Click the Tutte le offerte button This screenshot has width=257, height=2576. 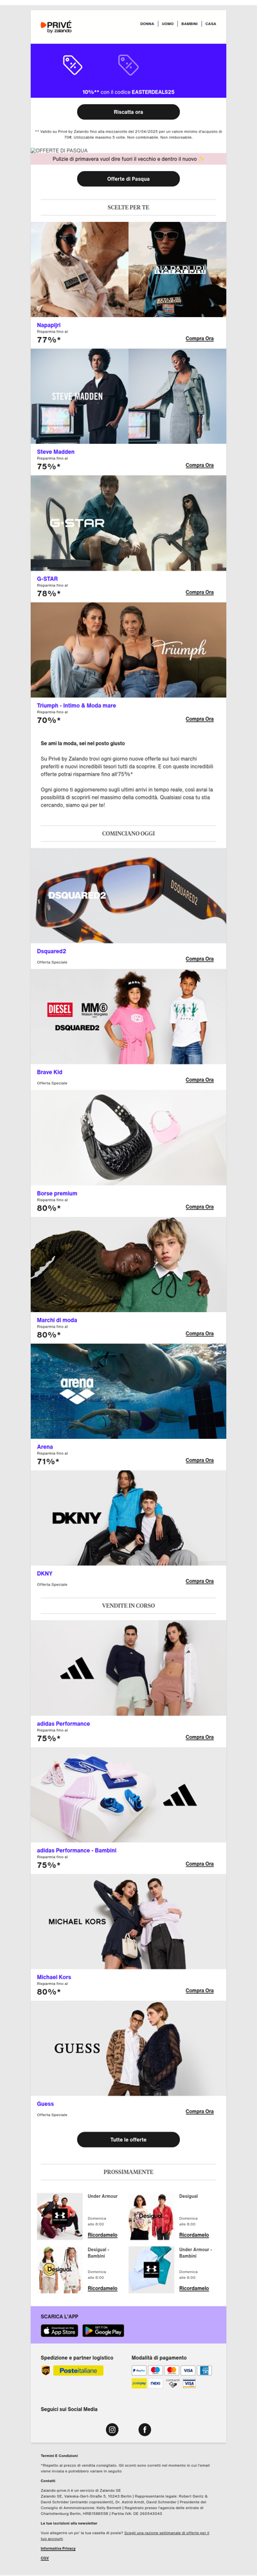pos(128,2139)
